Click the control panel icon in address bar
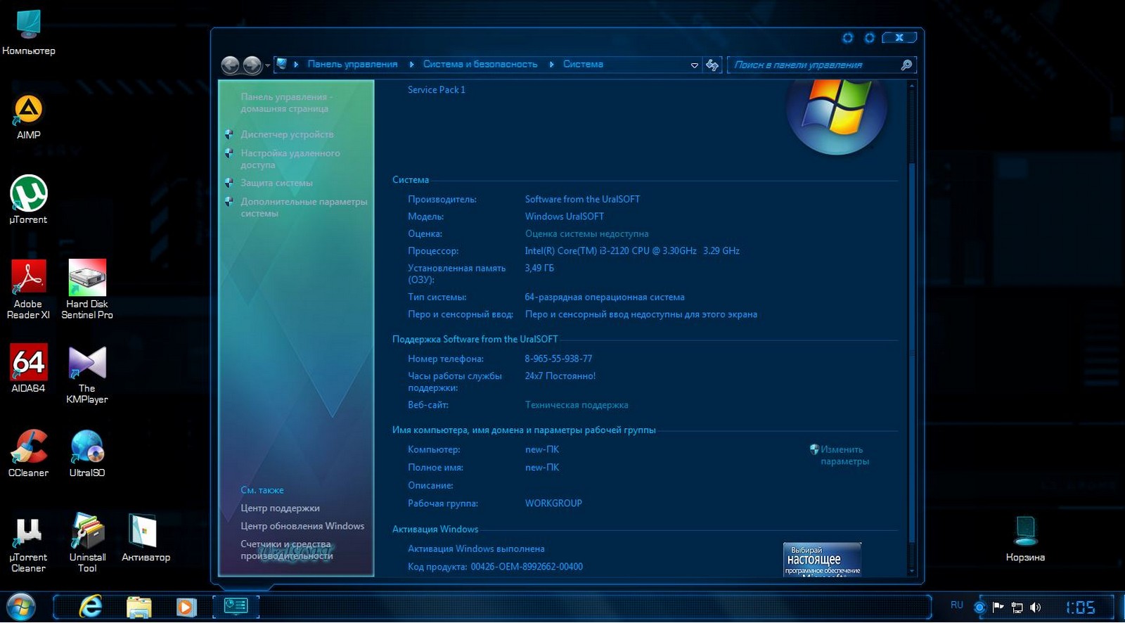Image resolution: width=1125 pixels, height=623 pixels. 282,64
